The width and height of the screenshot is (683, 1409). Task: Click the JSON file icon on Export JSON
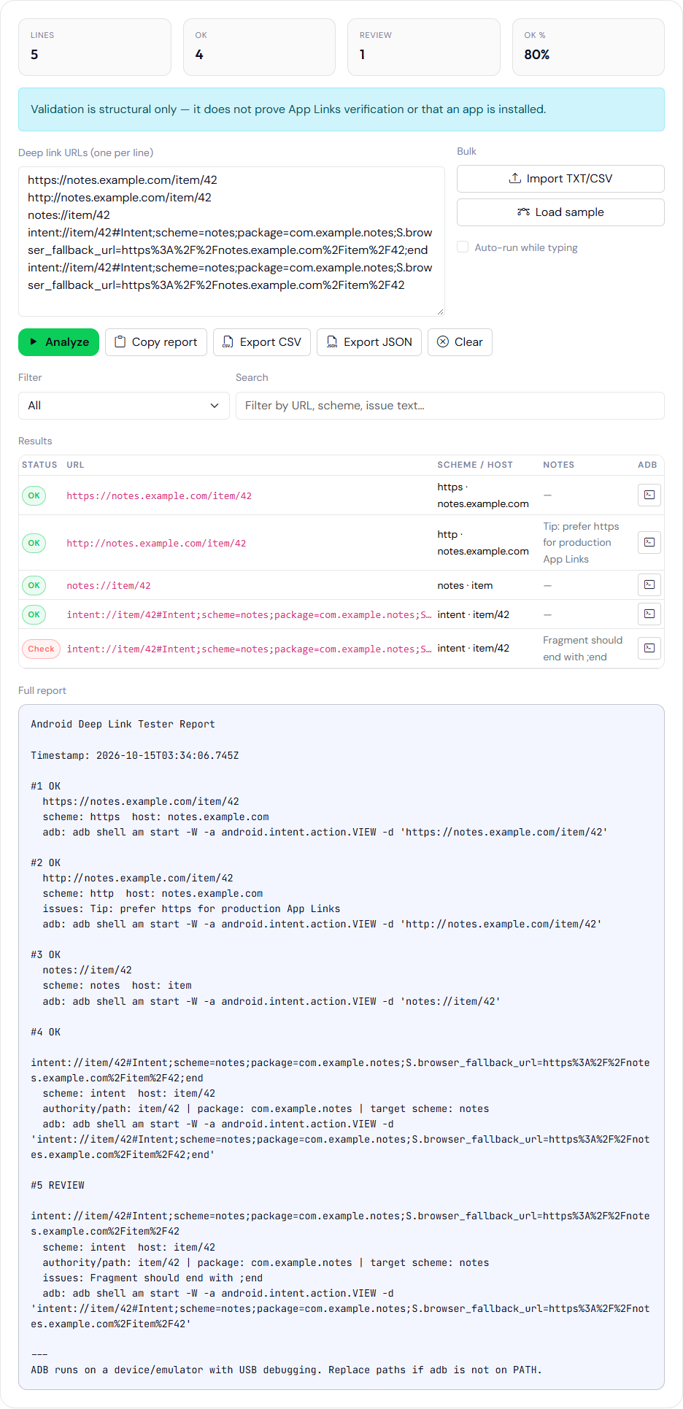pos(332,342)
